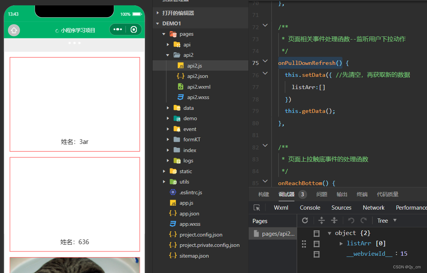Click the redo arrow in AppData toolbar
The image size is (427, 273).
coord(364,220)
